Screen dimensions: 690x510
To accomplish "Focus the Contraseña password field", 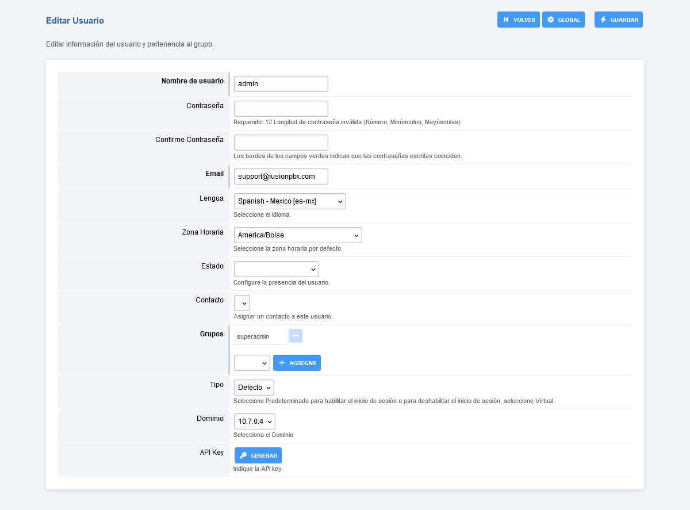I will (281, 109).
